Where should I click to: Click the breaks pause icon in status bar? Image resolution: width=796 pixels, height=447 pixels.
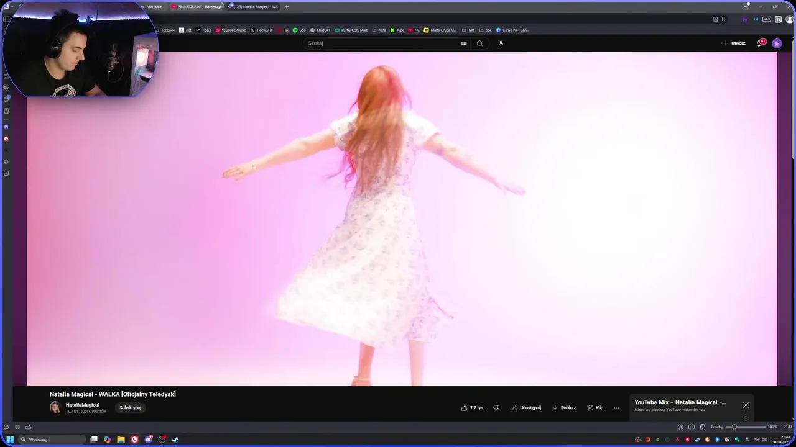tap(17, 427)
